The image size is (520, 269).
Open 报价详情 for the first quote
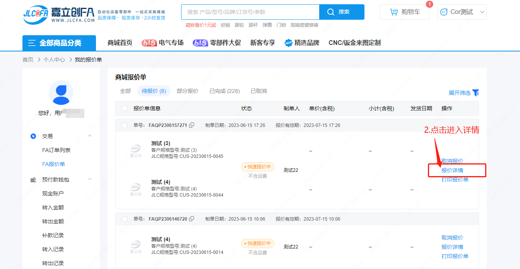[x=452, y=170]
